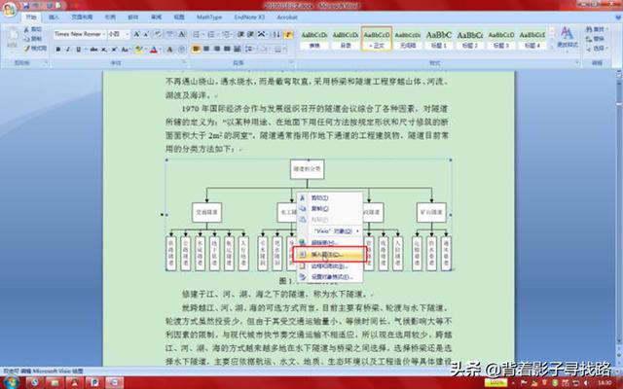Image resolution: width=623 pixels, height=389 pixels.
Task: Apply the Heading 1 style
Action: [439, 39]
